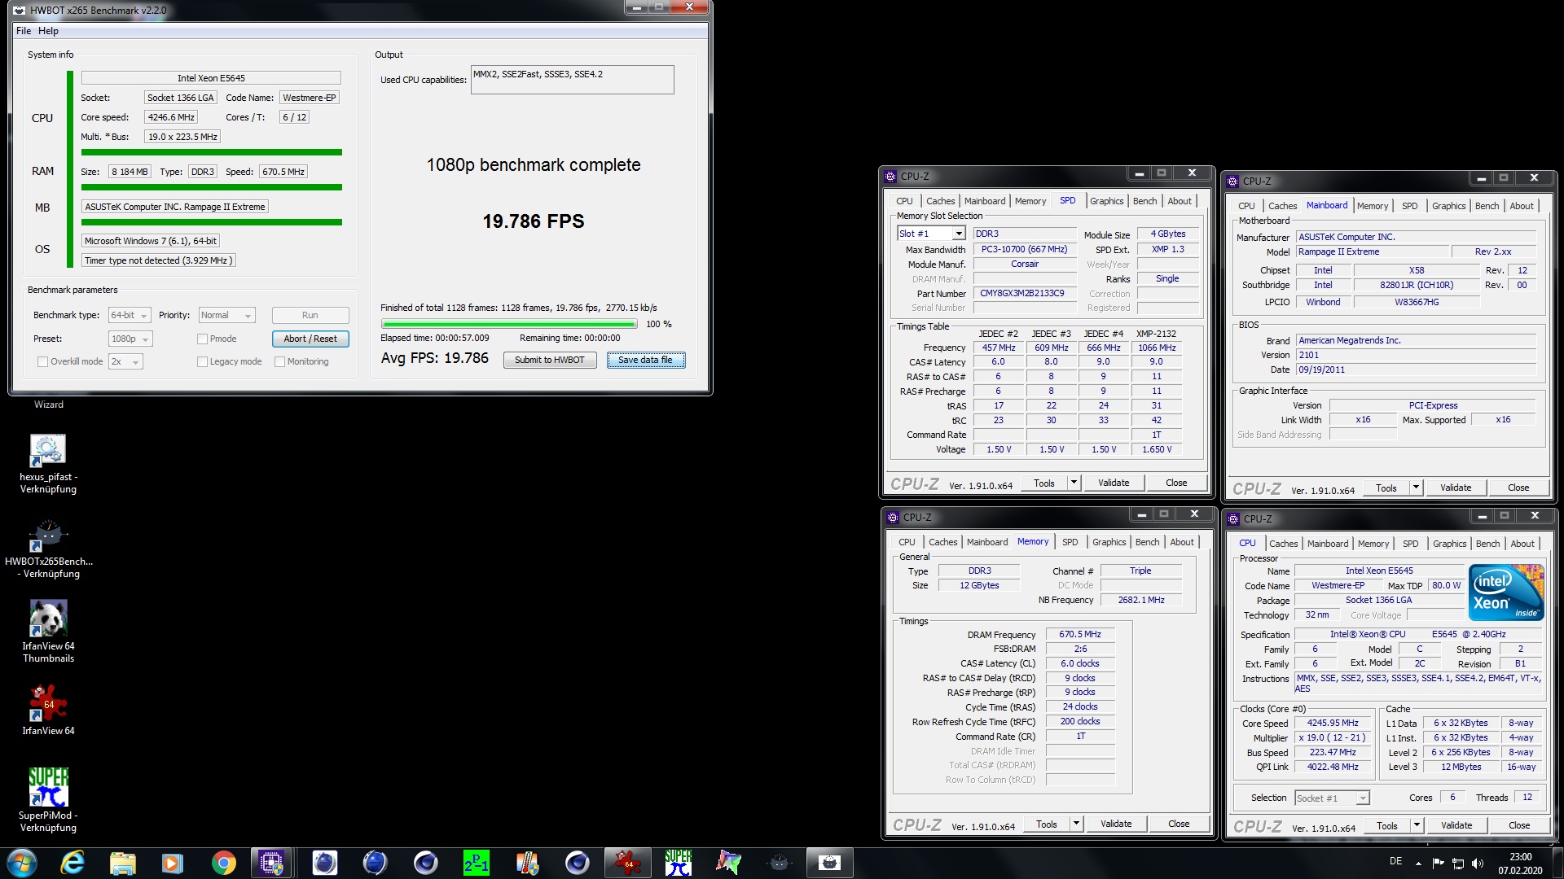This screenshot has width=1564, height=879.
Task: Click Close button in Memory CPU-Z window
Action: 1178,824
